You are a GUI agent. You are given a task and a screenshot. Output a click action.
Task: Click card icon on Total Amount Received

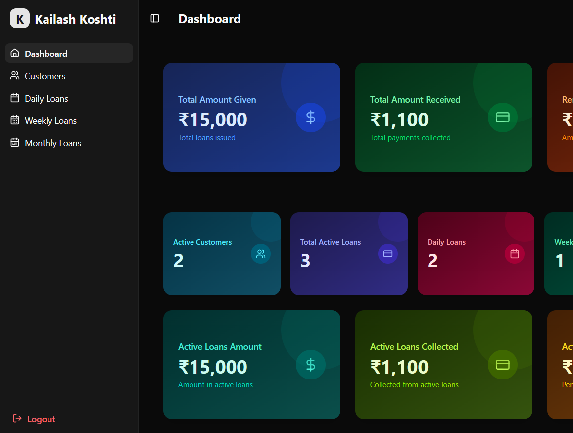coord(502,117)
